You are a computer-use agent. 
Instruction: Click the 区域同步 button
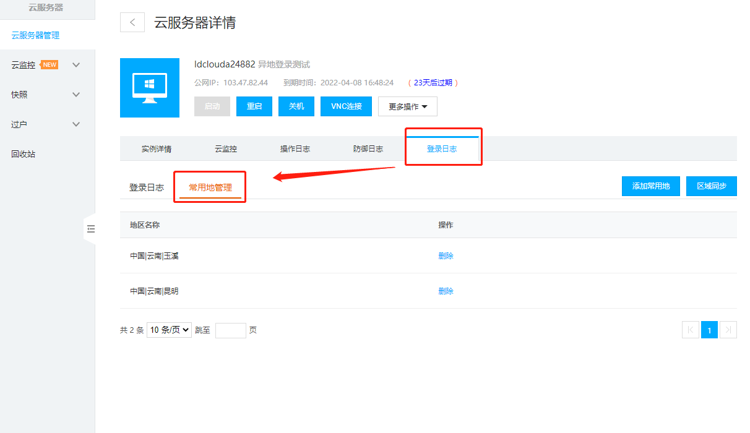click(x=711, y=186)
